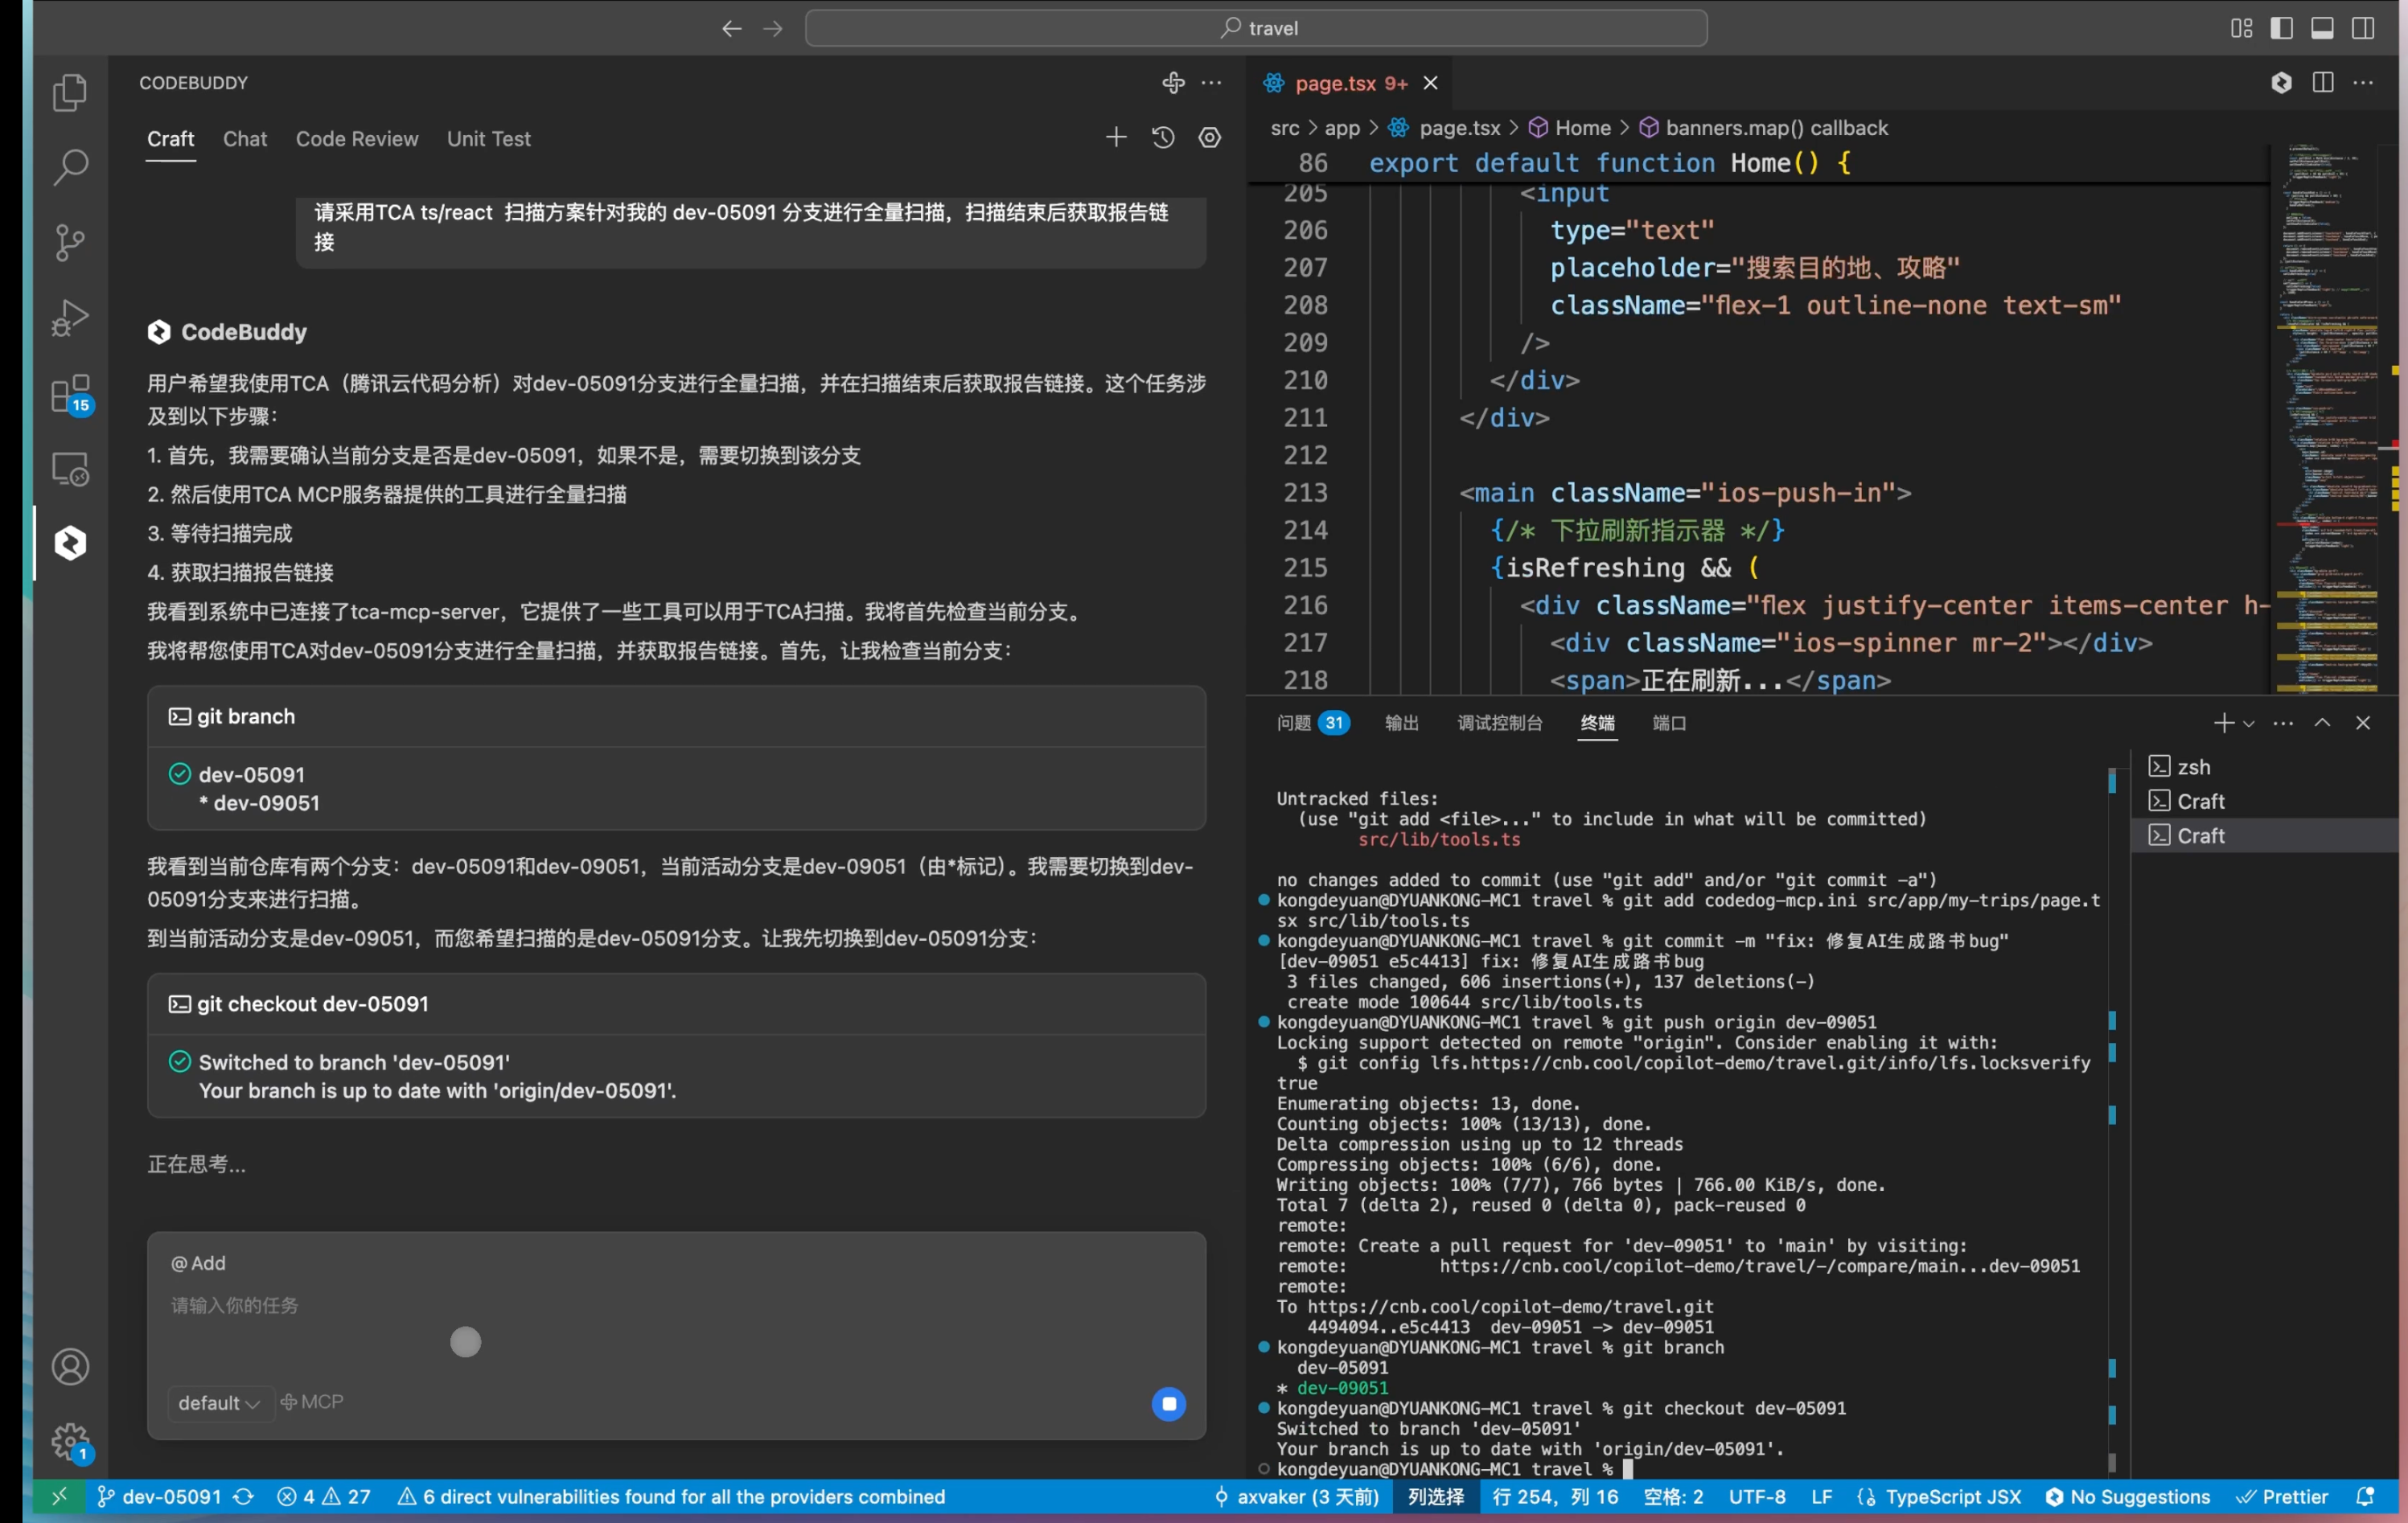Toggle the primary side bar
This screenshot has height=1523, width=2408.
click(x=2281, y=28)
